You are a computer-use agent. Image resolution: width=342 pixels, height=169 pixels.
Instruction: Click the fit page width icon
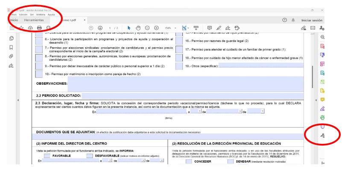[184, 28]
